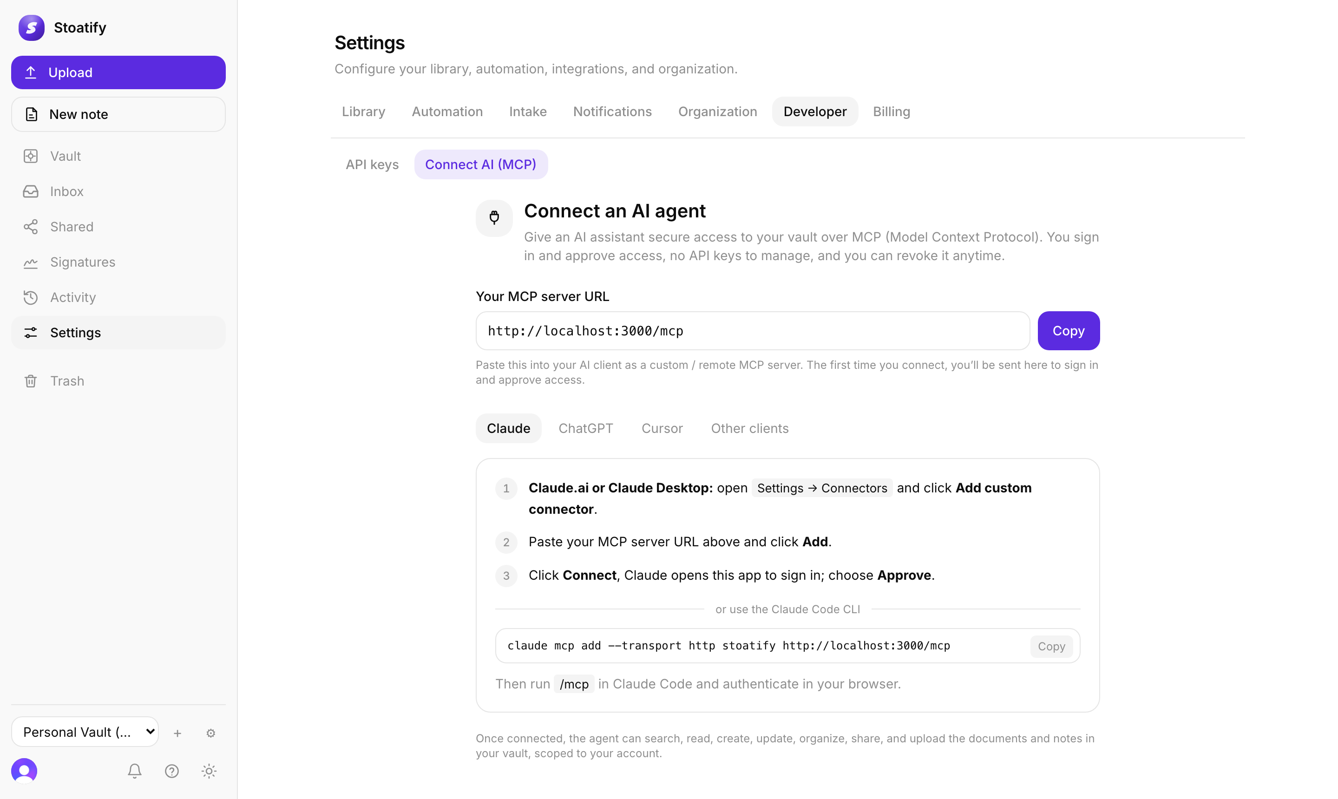Switch to the Automation tab
Screen dimensions: 1338x799
[x=447, y=111]
